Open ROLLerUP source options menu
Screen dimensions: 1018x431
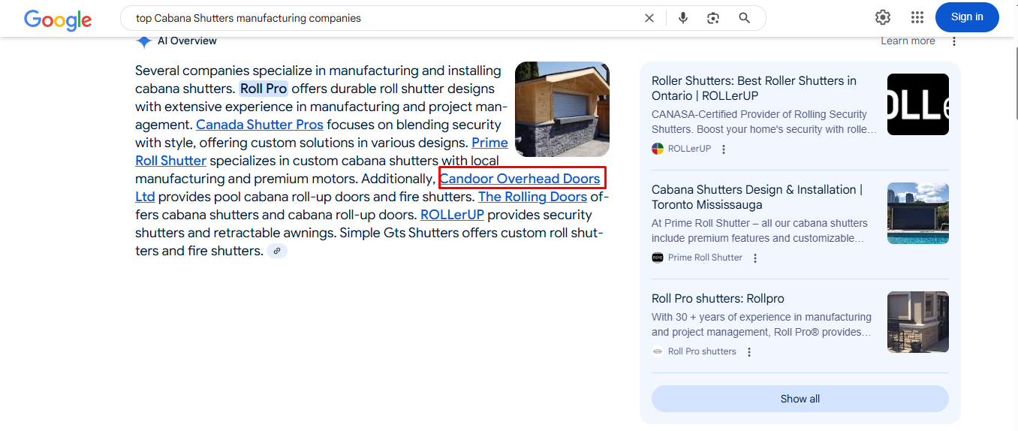(x=724, y=149)
